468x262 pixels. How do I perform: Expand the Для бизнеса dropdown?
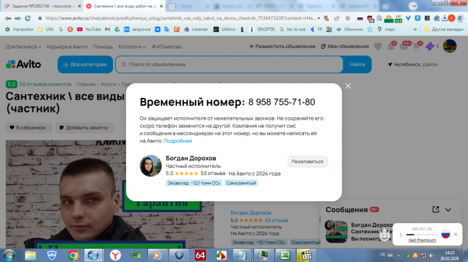[x=23, y=47]
